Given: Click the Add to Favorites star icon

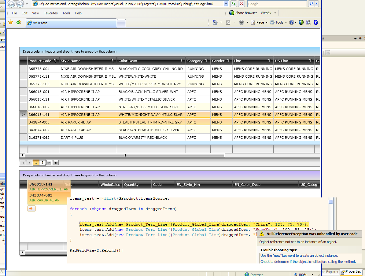Looking at the screenshot, I should point(19,22).
